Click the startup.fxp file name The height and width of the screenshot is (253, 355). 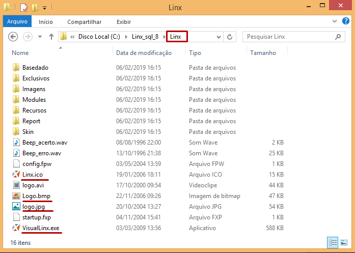pyautogui.click(x=37, y=217)
